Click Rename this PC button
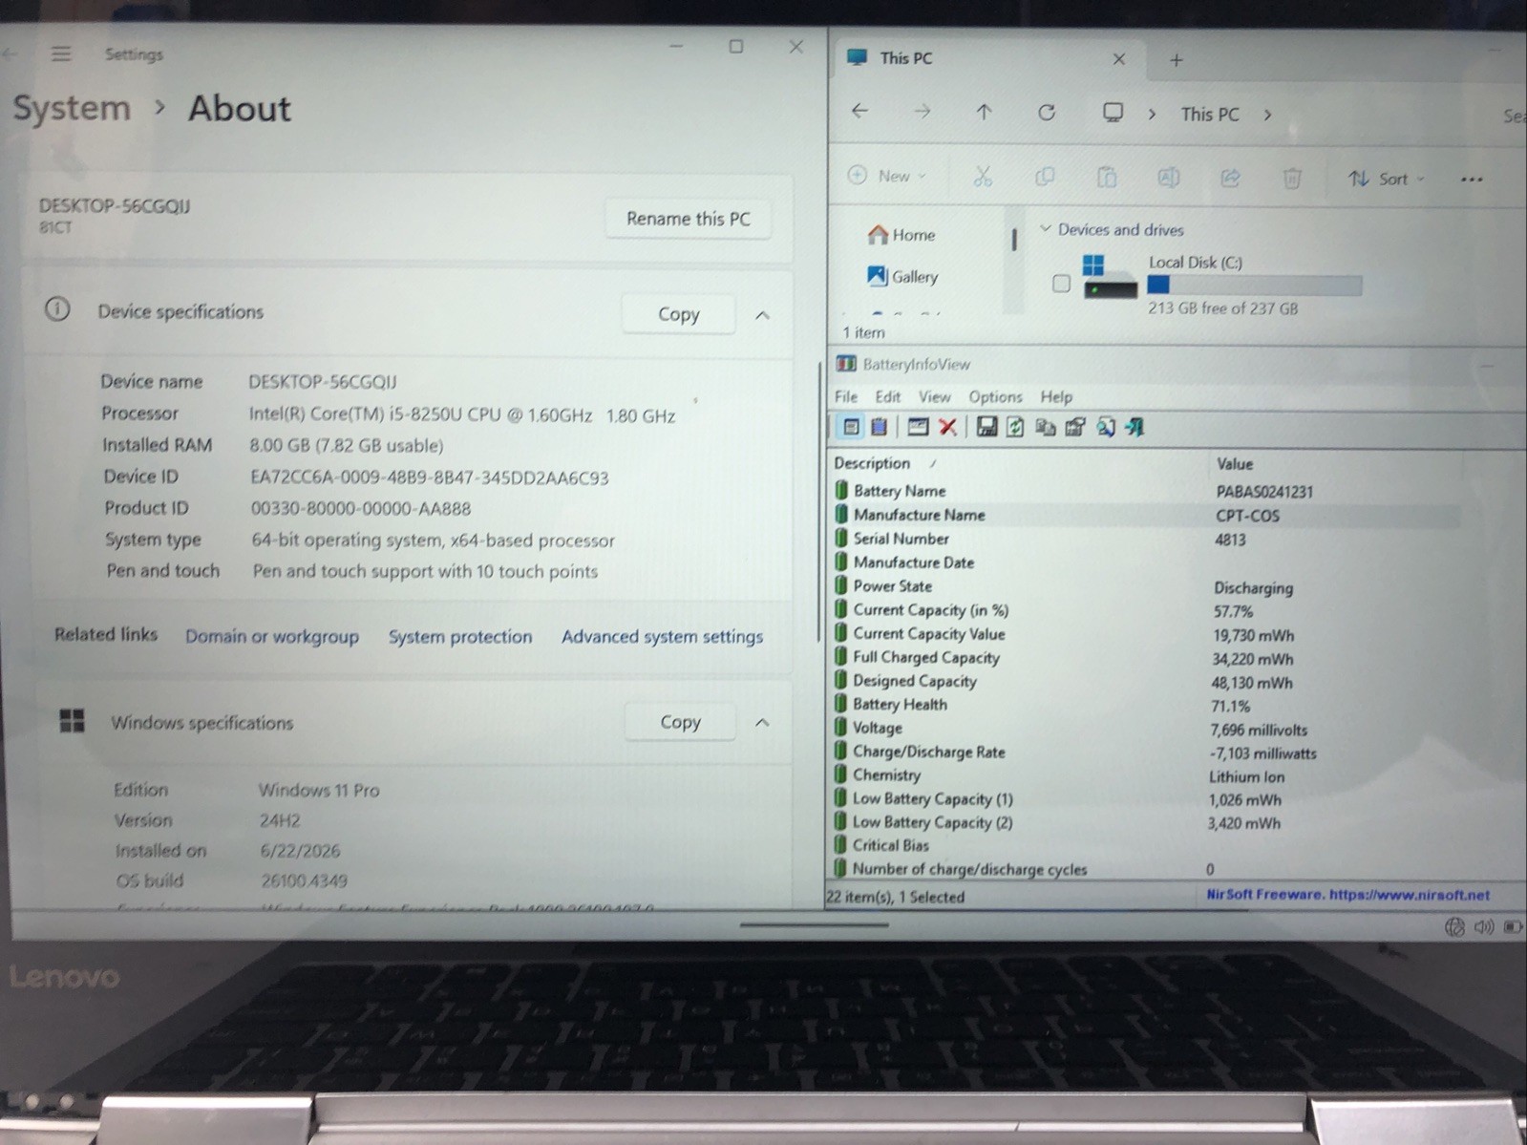This screenshot has width=1527, height=1145. pos(689,219)
